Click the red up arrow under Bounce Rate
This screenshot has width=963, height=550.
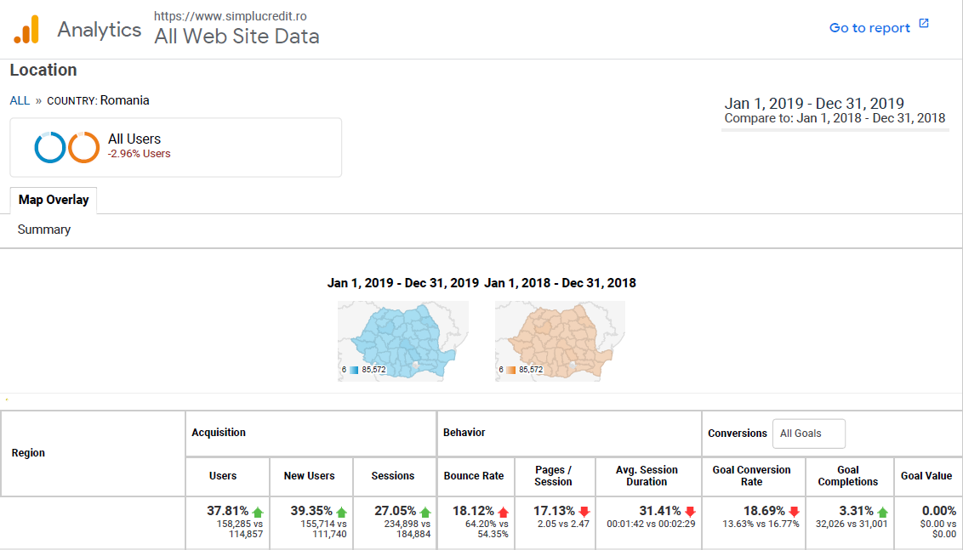click(x=504, y=512)
